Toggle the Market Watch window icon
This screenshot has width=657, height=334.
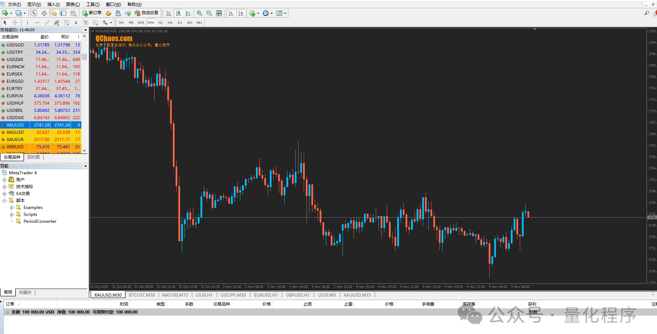[34, 13]
